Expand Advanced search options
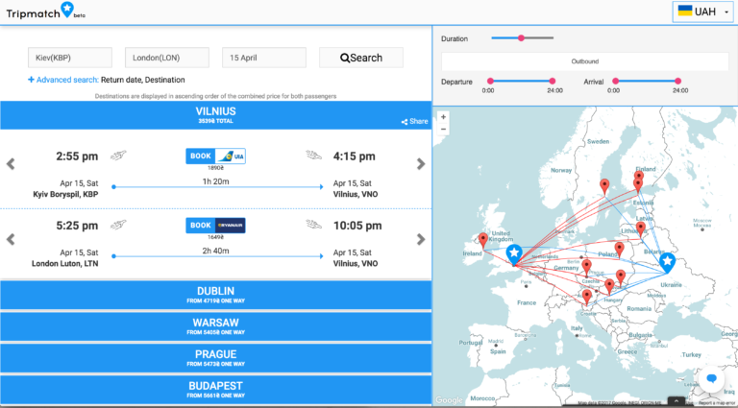Image resolution: width=738 pixels, height=408 pixels. [x=63, y=80]
